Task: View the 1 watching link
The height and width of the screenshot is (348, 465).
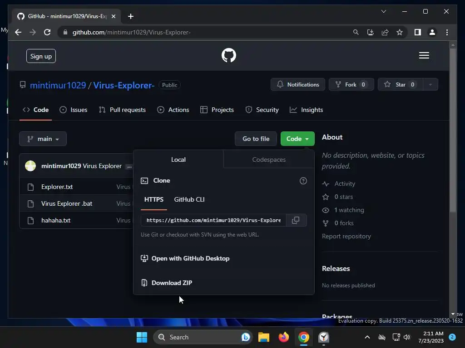Action: click(343, 210)
